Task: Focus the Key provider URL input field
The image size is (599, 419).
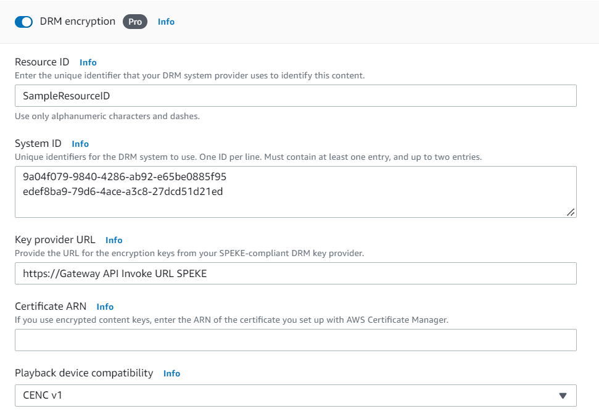Action: point(295,273)
